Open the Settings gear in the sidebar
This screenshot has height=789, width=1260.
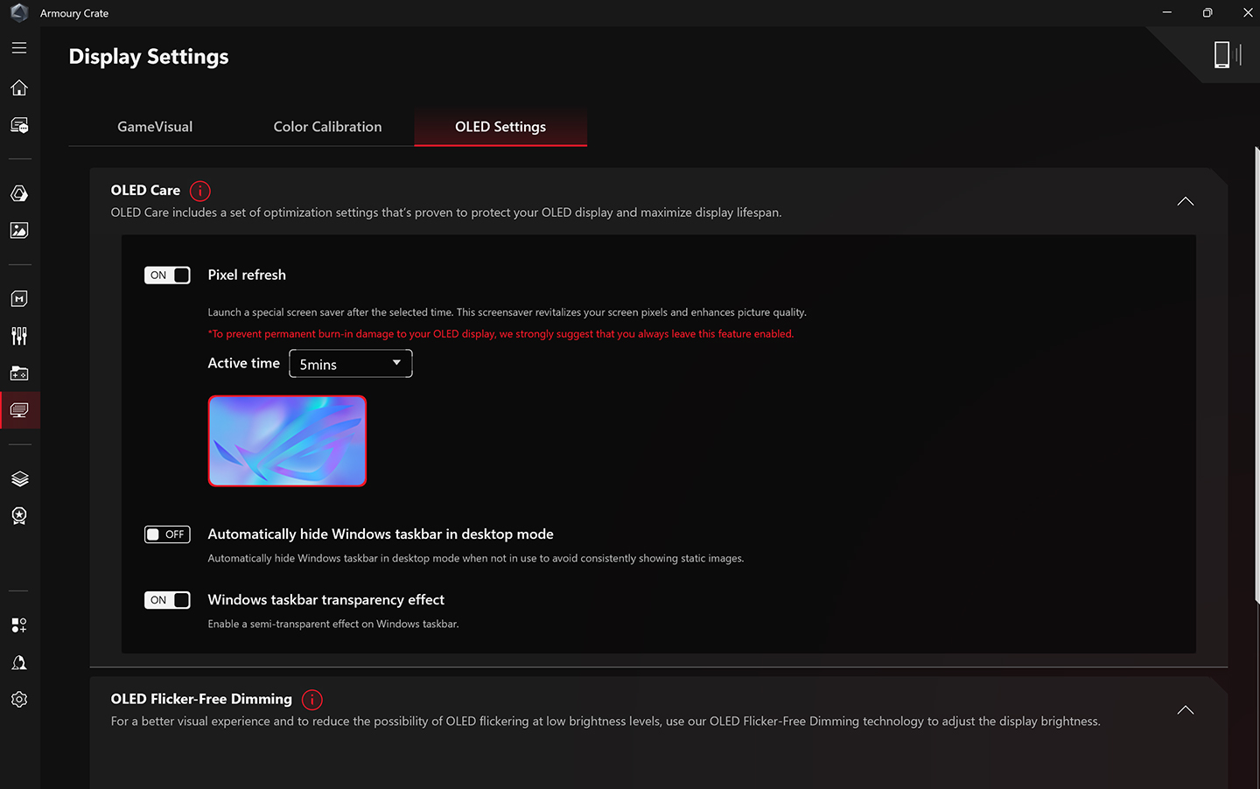[x=18, y=699]
